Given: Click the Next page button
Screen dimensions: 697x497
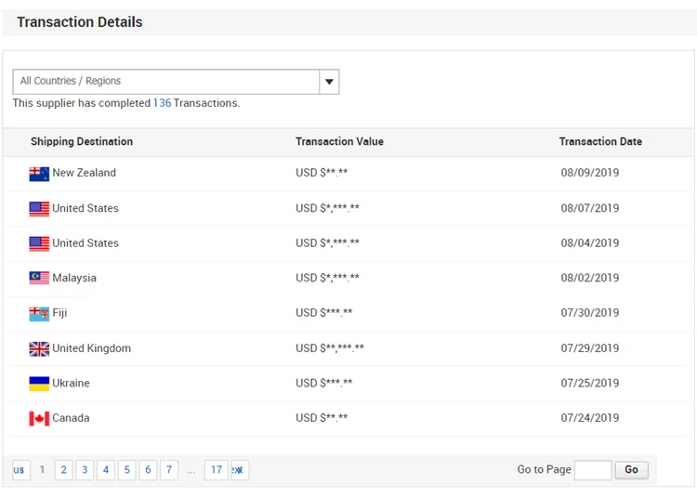Looking at the screenshot, I should click(239, 470).
